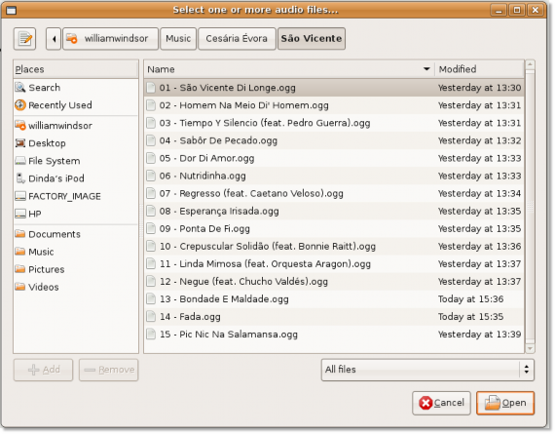Navigate to the Cesária Évora path button
This screenshot has width=555, height=434.
237,39
